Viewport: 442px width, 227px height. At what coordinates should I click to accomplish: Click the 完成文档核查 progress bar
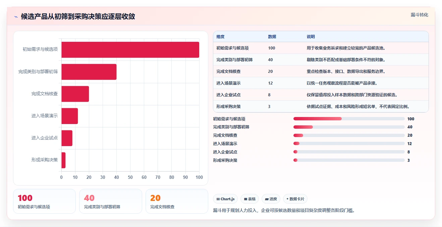click(349, 135)
